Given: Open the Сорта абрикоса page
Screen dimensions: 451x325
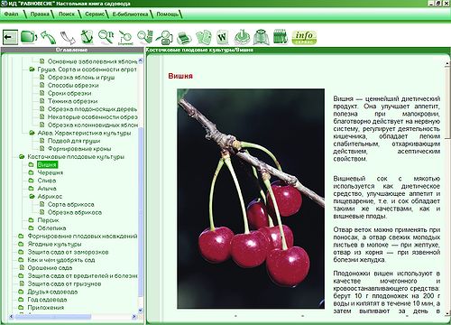Looking at the screenshot, I should (70, 204).
